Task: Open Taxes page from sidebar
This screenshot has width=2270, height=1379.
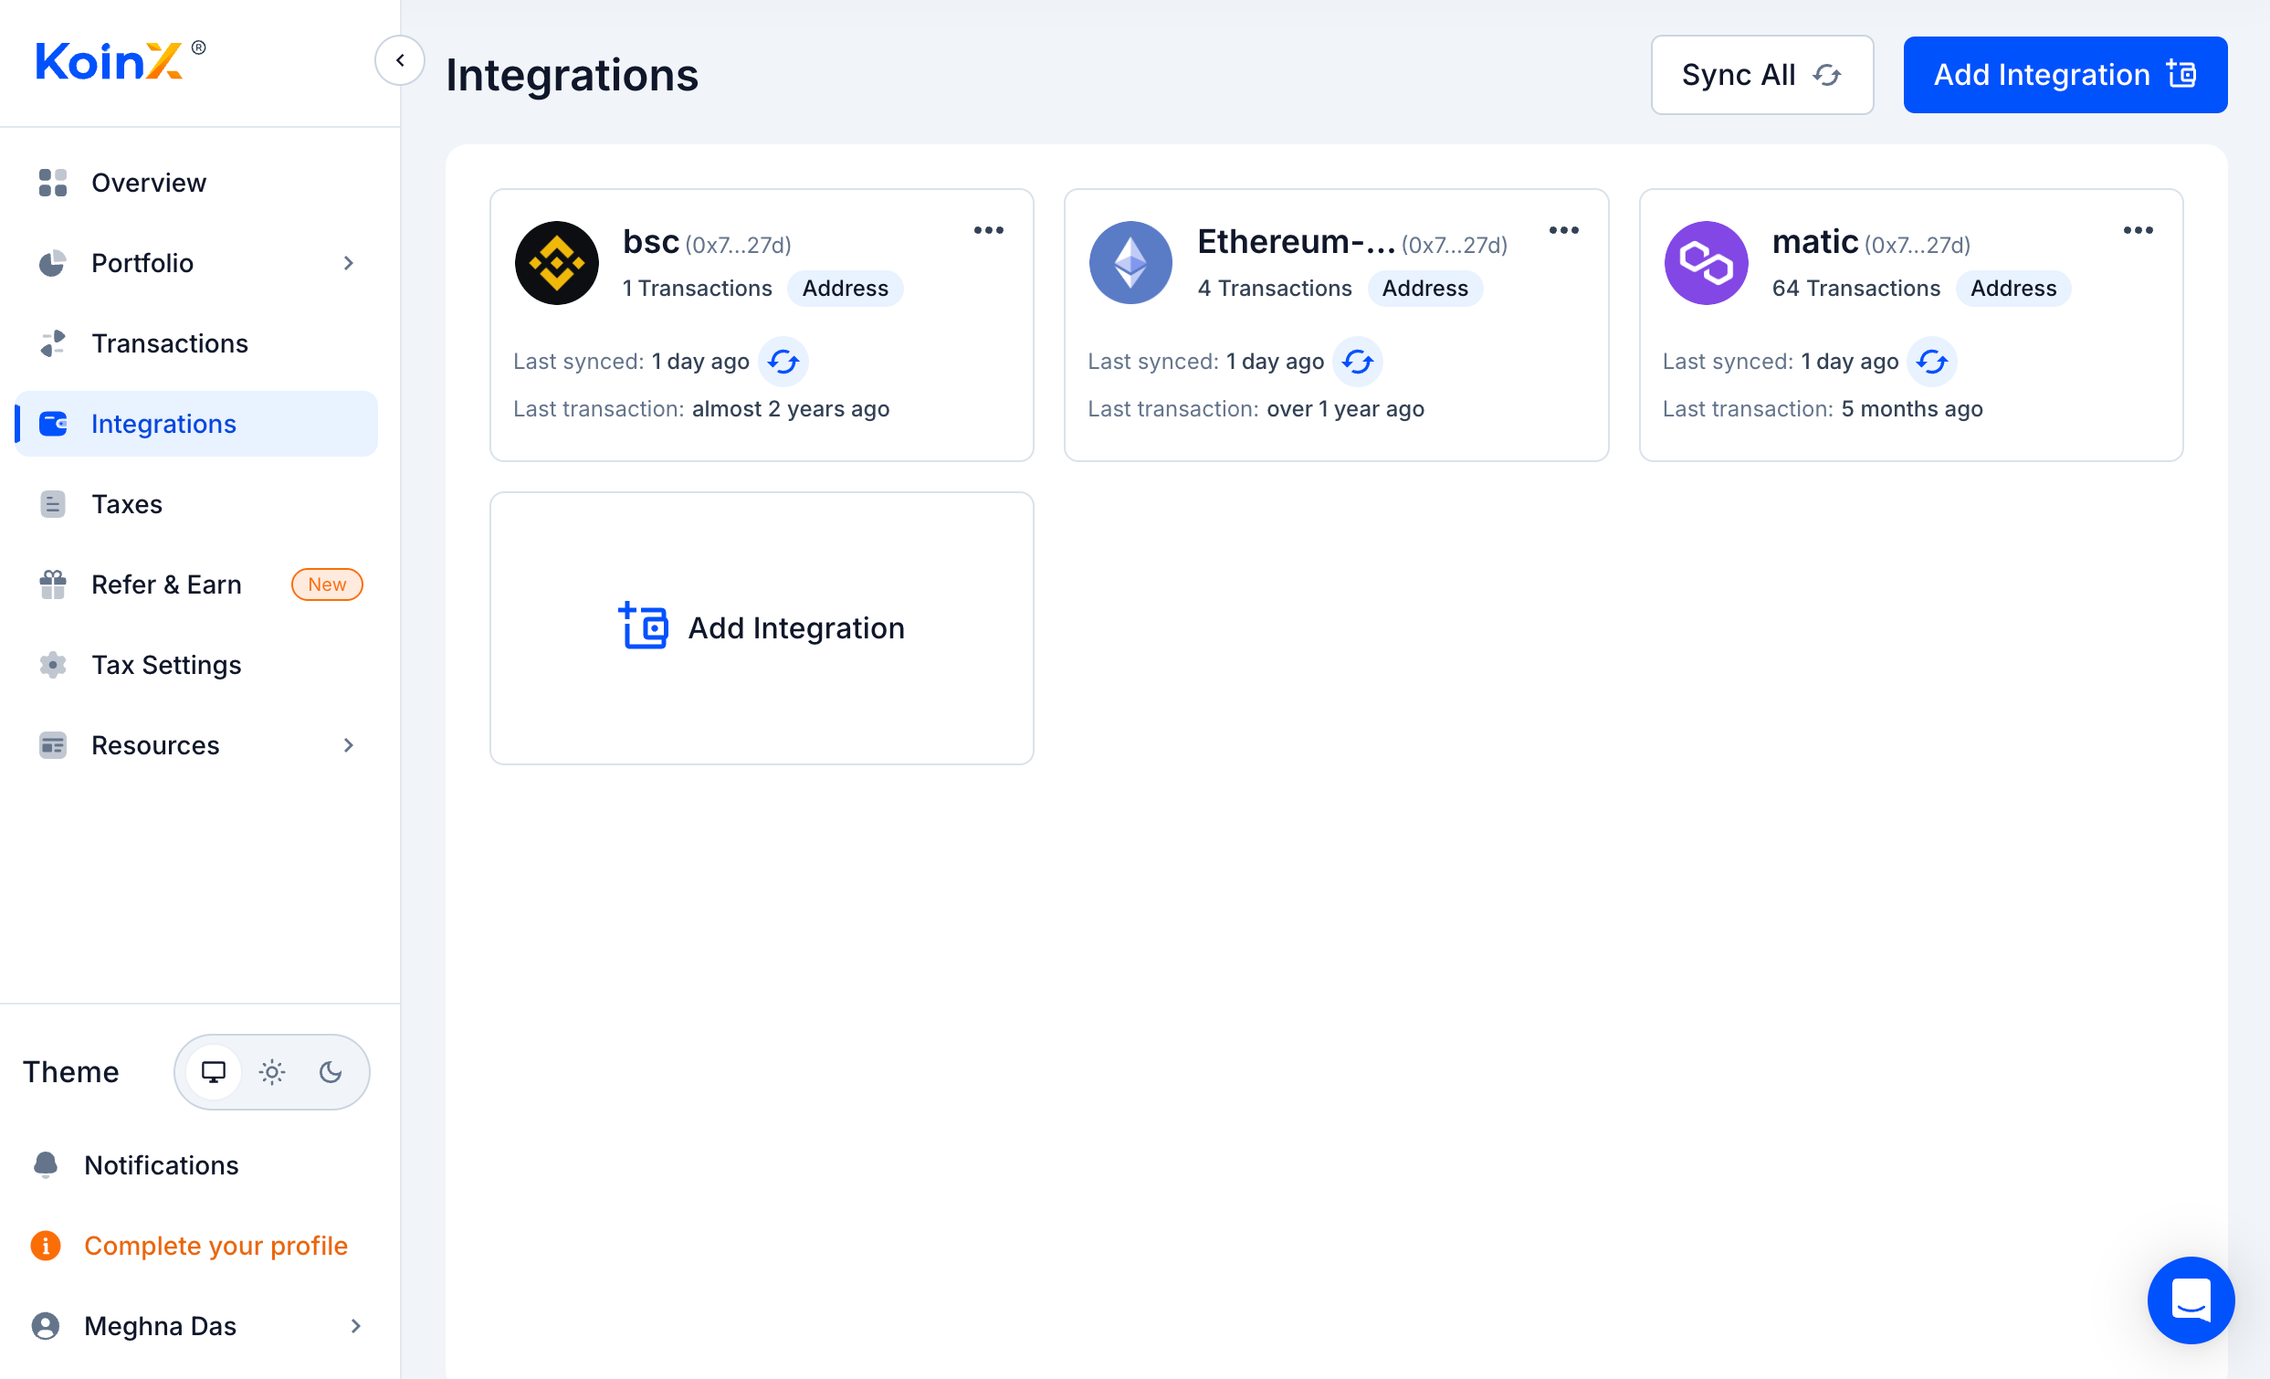Action: pos(126,504)
